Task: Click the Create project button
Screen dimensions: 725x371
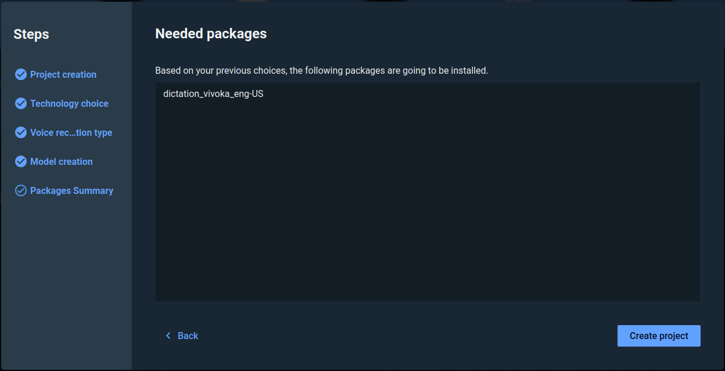Action: pos(659,336)
